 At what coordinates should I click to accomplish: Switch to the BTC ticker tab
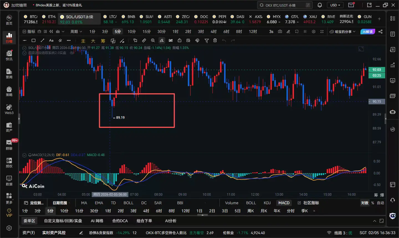point(30,19)
